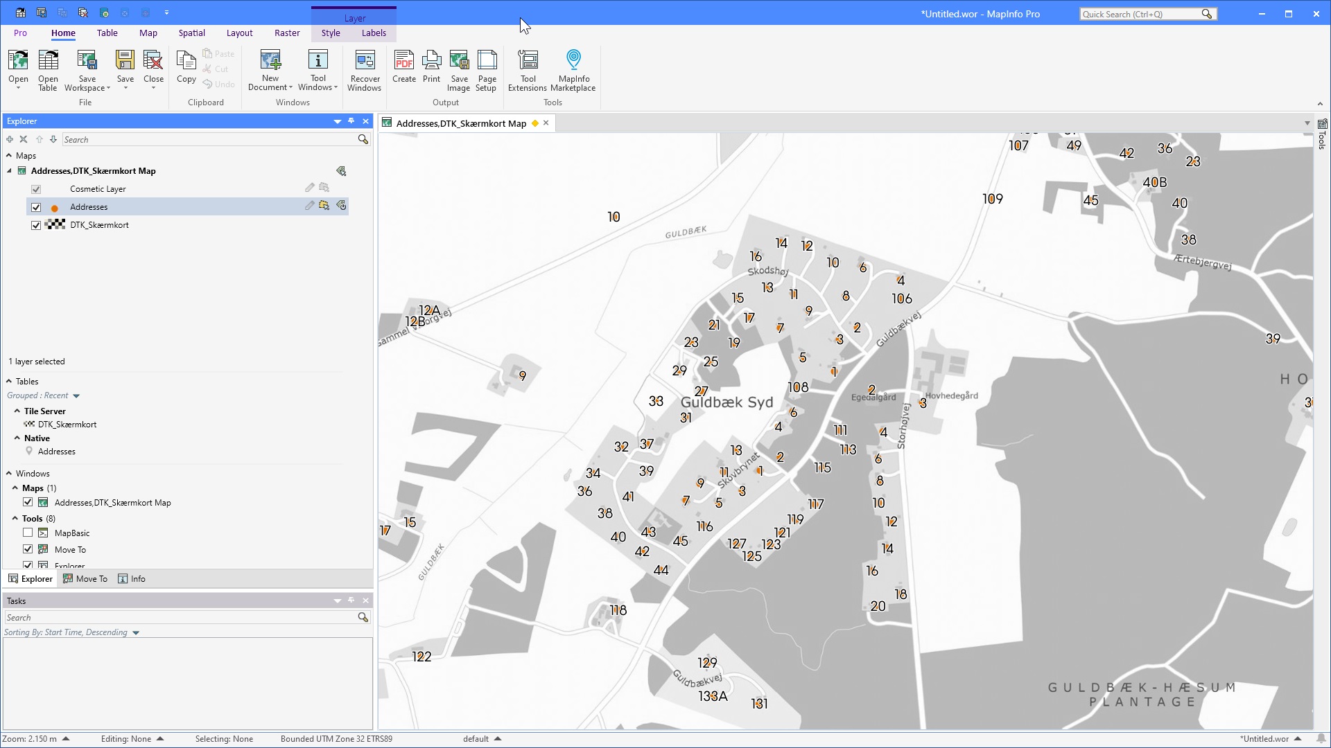This screenshot has width=1331, height=748.
Task: Switch to the Move To bottom tab
Action: click(x=85, y=579)
